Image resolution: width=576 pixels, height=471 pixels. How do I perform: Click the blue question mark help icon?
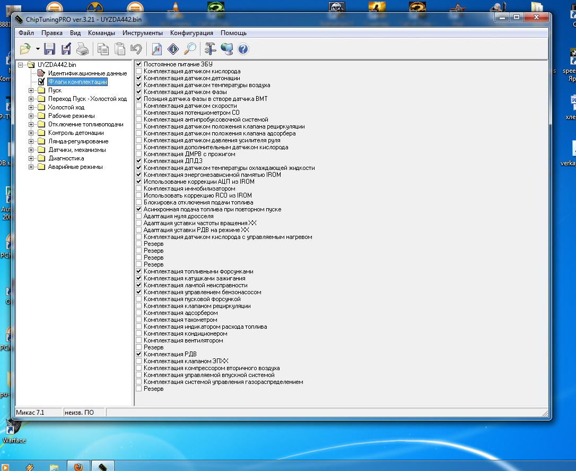coord(243,49)
